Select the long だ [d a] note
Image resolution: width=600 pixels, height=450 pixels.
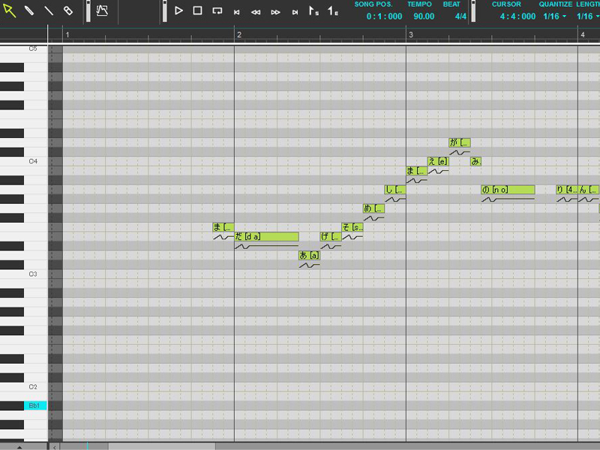click(266, 237)
